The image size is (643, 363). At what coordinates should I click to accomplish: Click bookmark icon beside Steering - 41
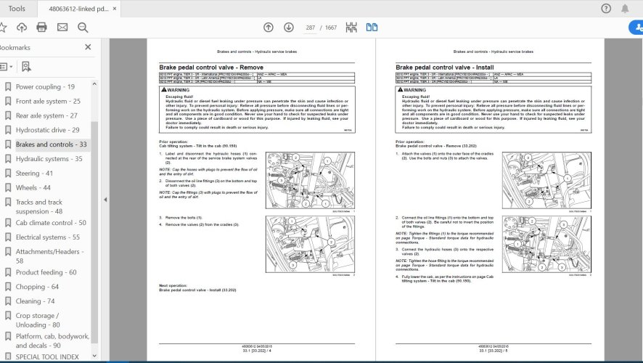click(8, 174)
